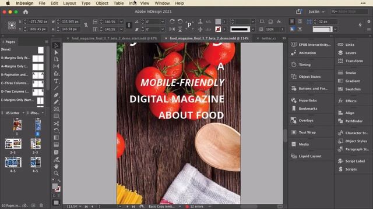This screenshot has height=209, width=373.
Task: Click the reference point locator grid
Action: 12,25
